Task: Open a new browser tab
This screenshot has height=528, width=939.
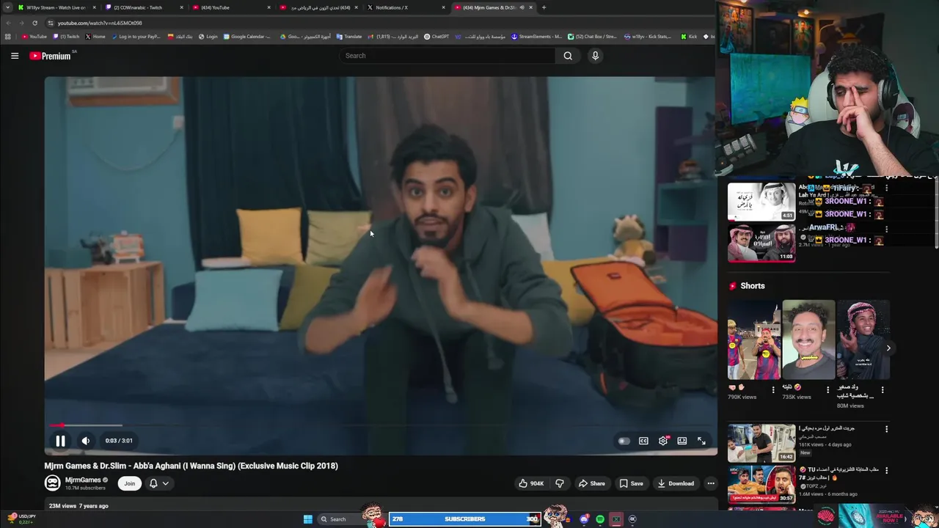Action: (x=544, y=7)
